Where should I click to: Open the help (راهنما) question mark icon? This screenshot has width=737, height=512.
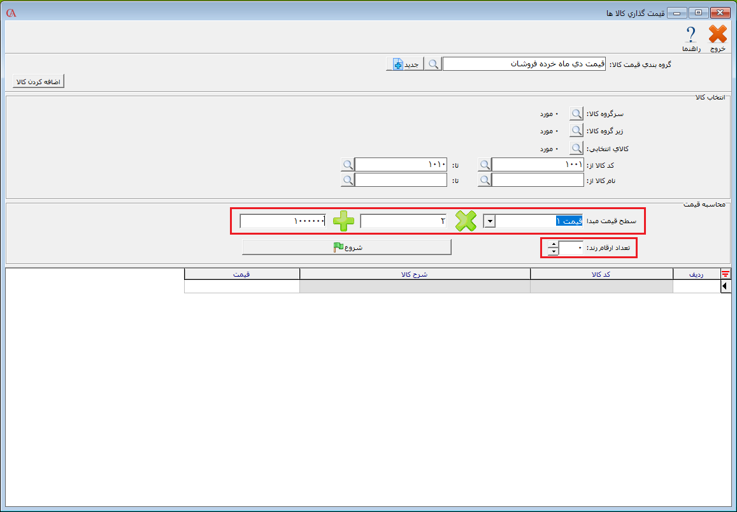tap(691, 35)
